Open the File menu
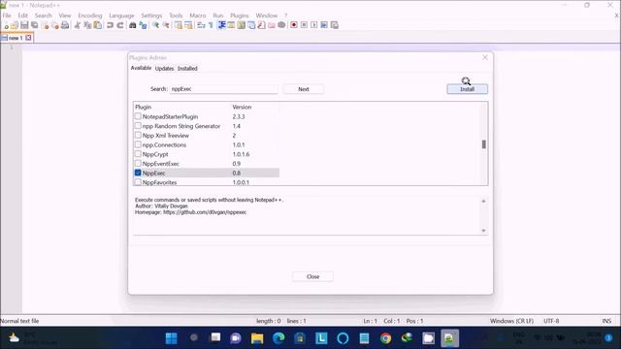 pos(7,16)
